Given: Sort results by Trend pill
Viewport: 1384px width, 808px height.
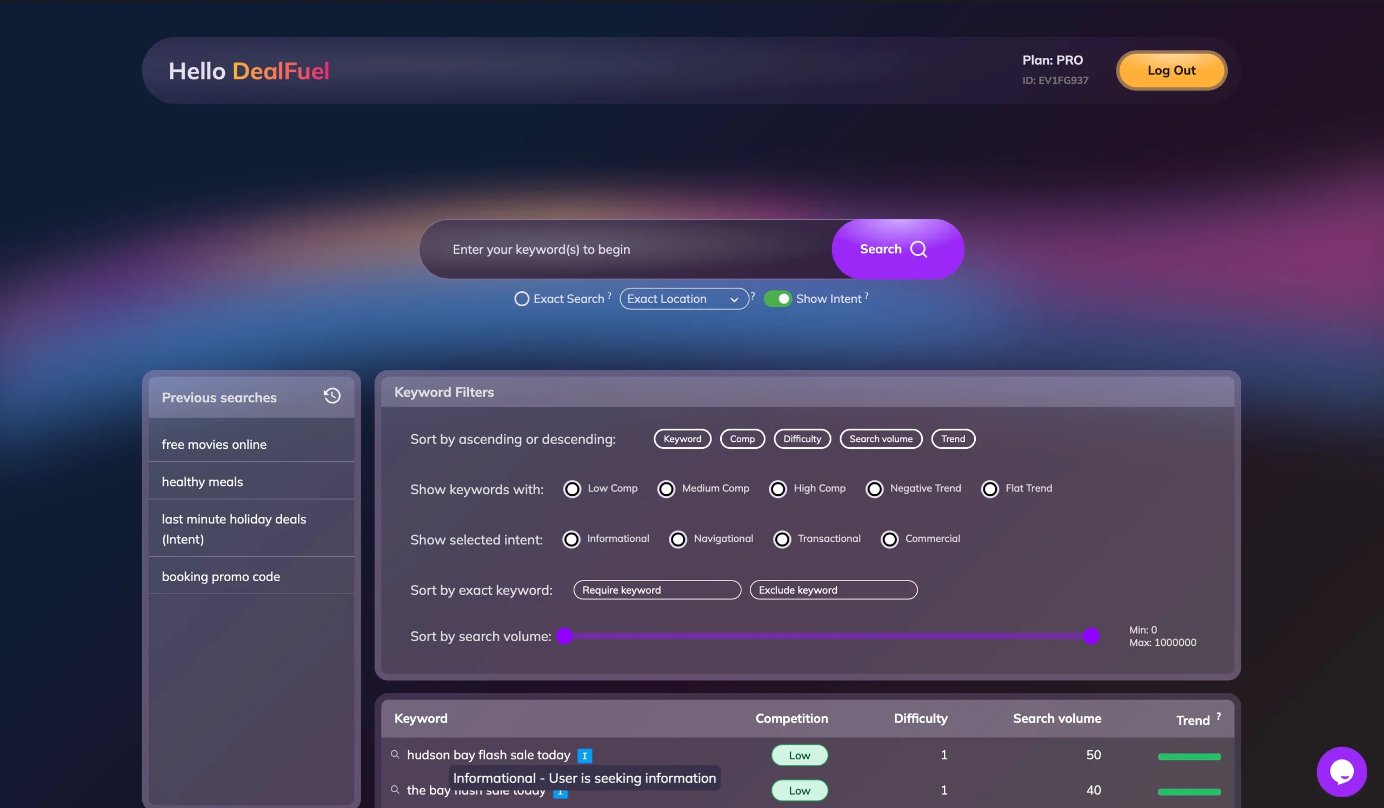Looking at the screenshot, I should [953, 438].
